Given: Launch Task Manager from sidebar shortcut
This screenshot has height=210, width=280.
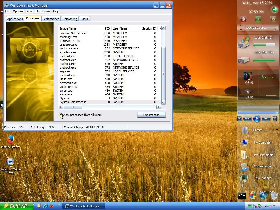Looking at the screenshot, I should pos(244,178).
